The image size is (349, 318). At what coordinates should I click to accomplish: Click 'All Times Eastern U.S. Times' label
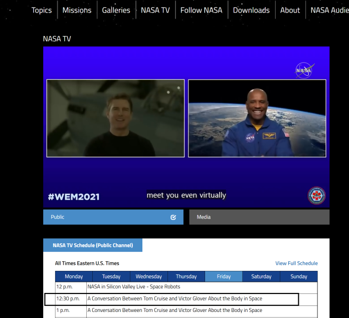[x=87, y=263]
